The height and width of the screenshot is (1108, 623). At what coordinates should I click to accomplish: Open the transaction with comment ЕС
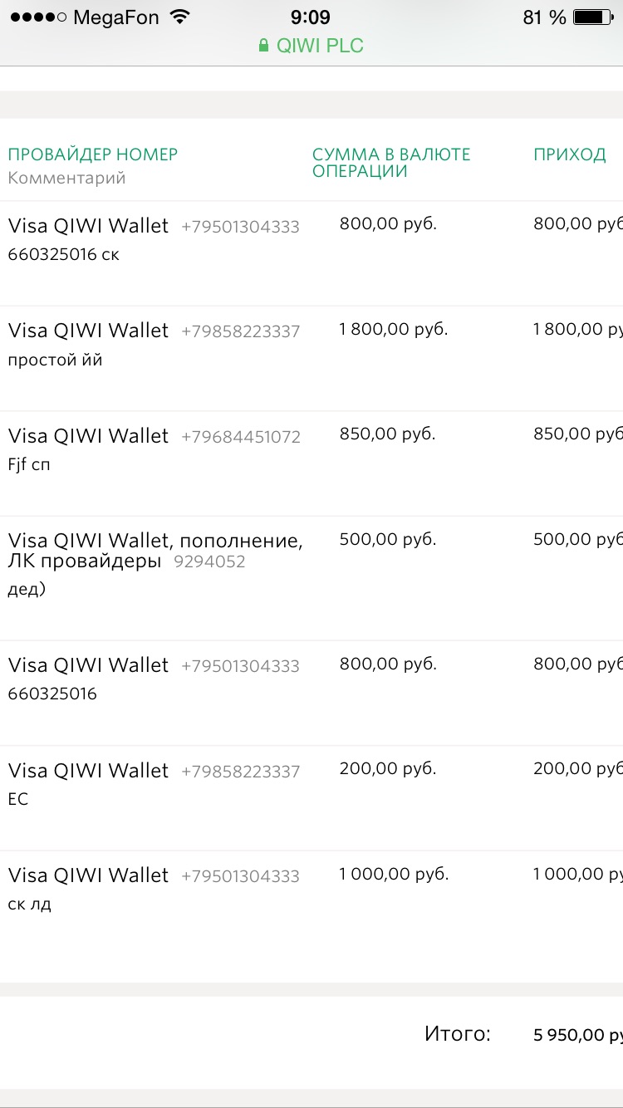coord(18,799)
